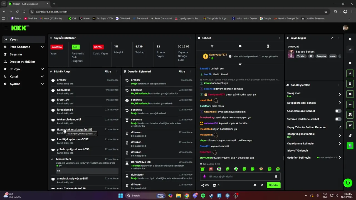Screen dimensions: 356x200
Task: Open Yasaklanmış kelimeler arrow
Action: 340,144
